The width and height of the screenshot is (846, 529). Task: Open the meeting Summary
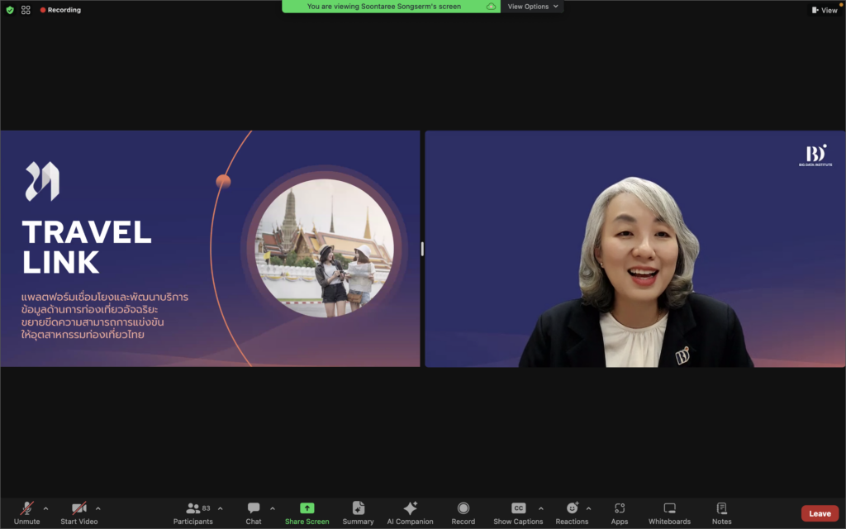(x=358, y=508)
